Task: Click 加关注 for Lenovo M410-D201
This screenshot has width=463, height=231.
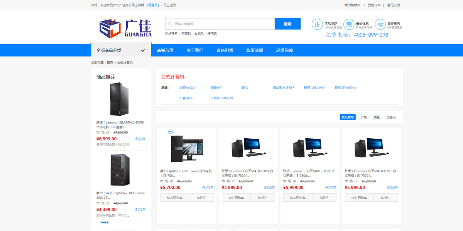Action: point(324,198)
